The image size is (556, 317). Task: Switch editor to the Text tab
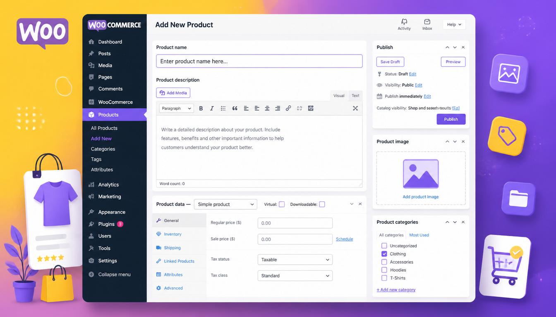click(355, 96)
